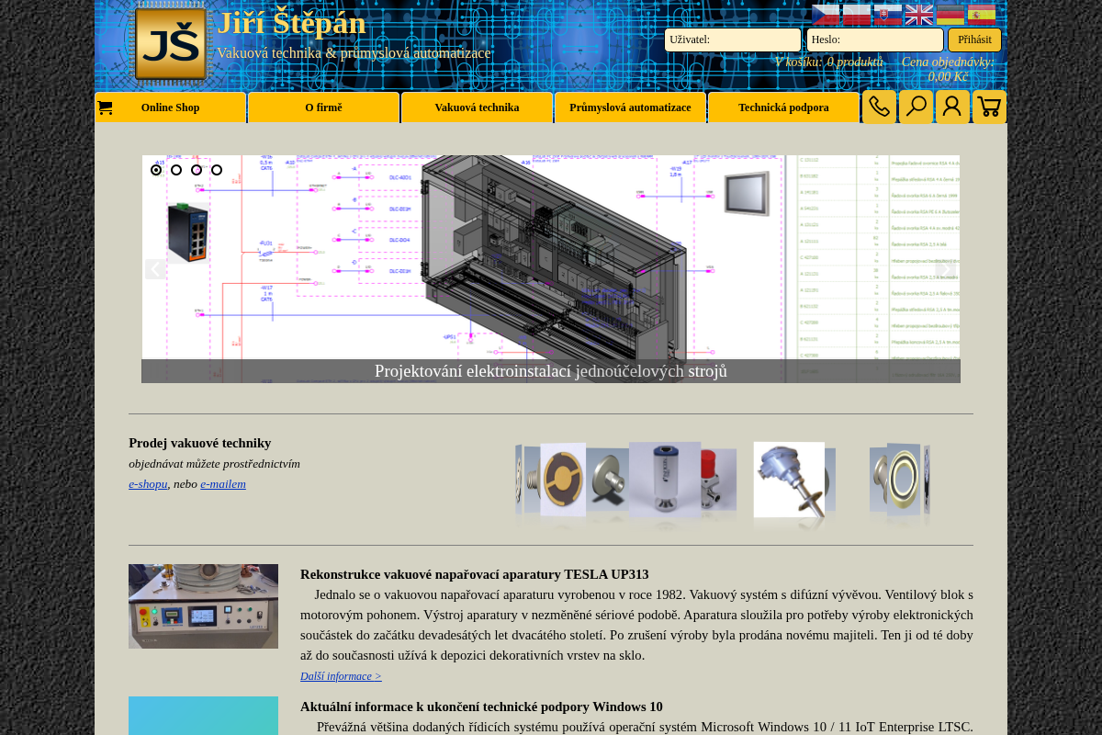Select the first slideshow indicator dot

pyautogui.click(x=156, y=170)
